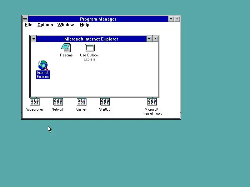
Task: Open the StartUp program group icon
Action: (x=105, y=102)
